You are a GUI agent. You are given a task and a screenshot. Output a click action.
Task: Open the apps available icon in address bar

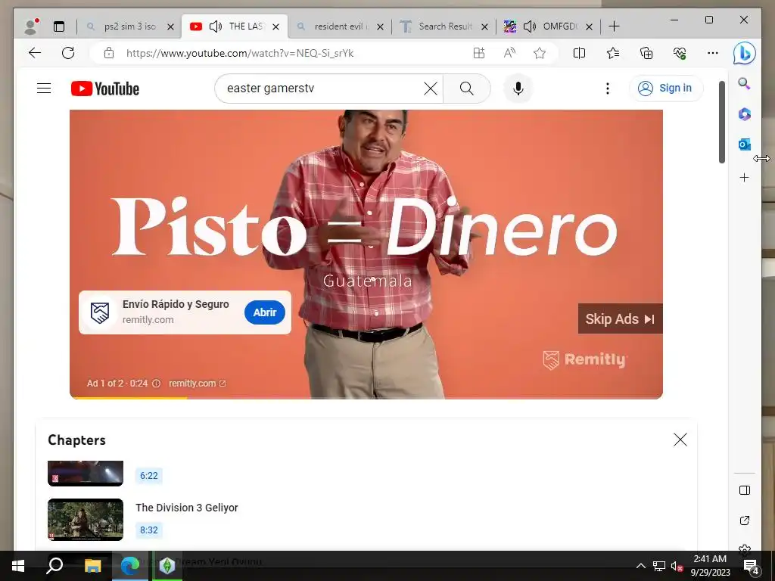[x=479, y=53]
